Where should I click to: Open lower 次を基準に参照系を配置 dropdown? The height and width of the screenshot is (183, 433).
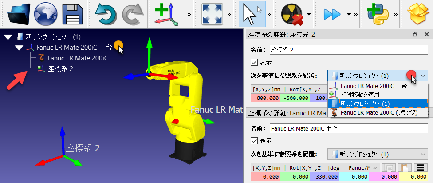coord(378,154)
